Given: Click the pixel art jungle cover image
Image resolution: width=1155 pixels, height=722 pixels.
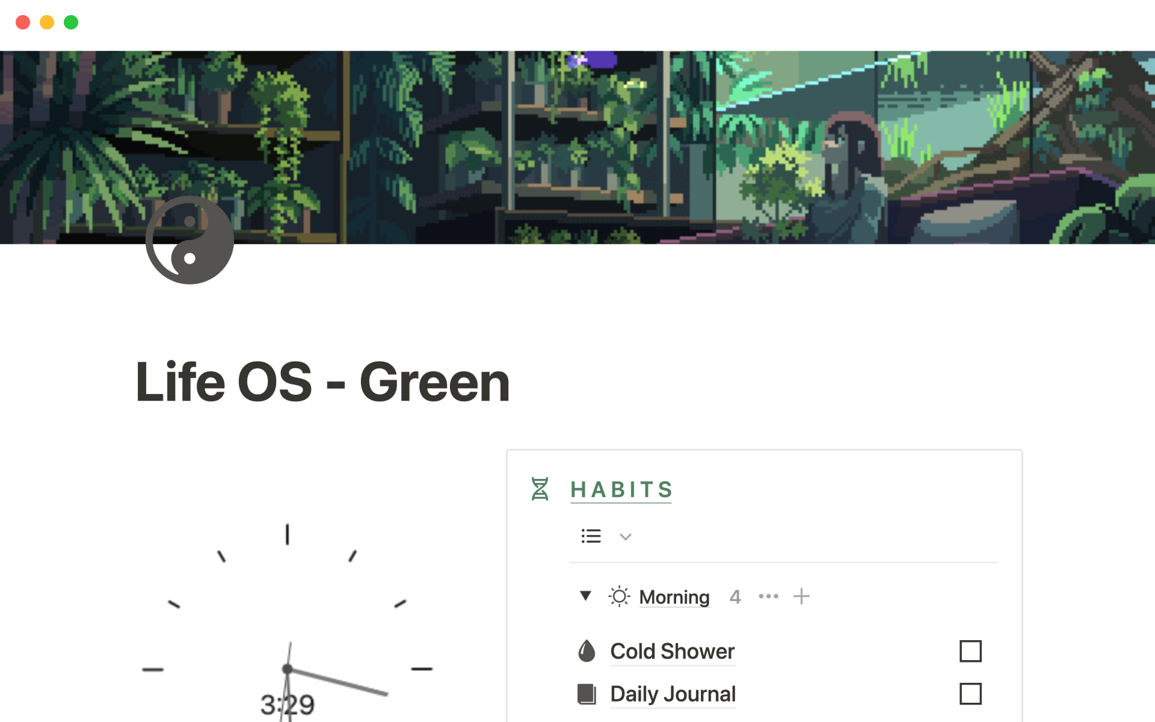Looking at the screenshot, I should point(577,147).
